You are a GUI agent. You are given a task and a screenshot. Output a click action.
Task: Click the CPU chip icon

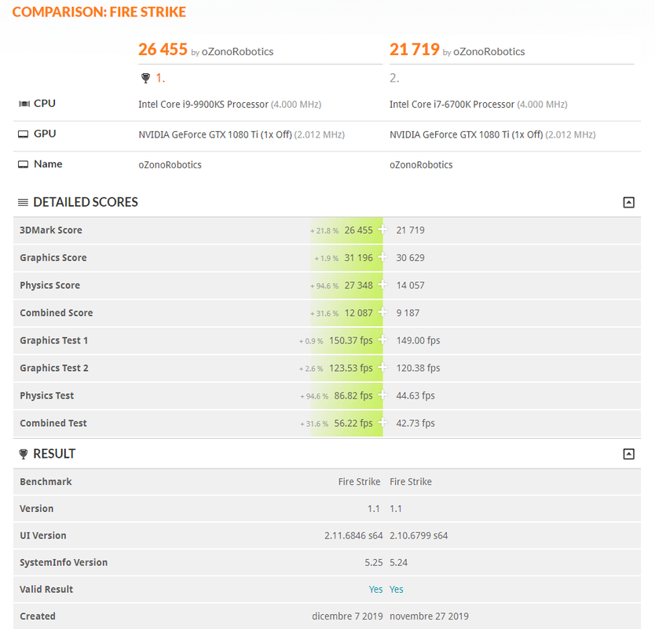pyautogui.click(x=24, y=104)
